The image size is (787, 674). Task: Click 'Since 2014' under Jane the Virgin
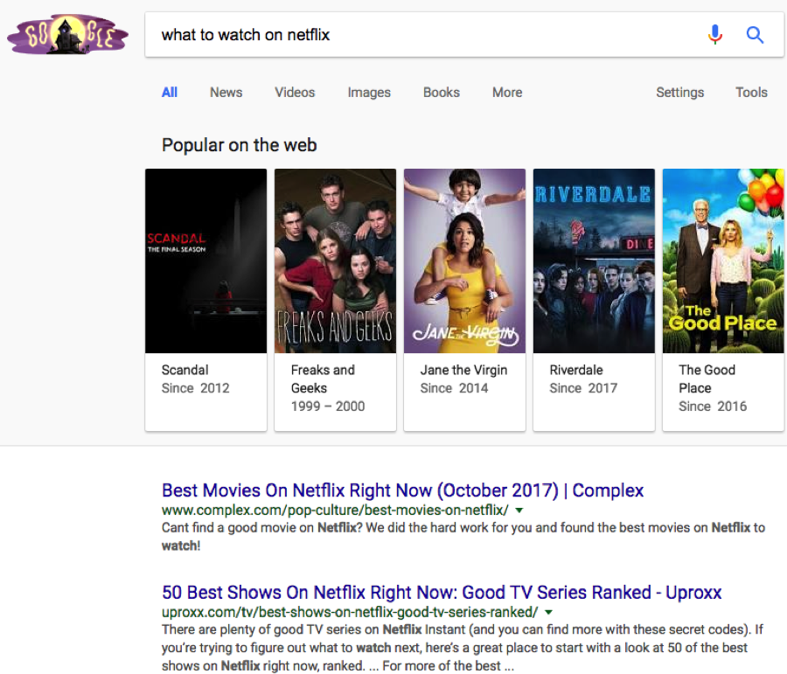tap(454, 388)
